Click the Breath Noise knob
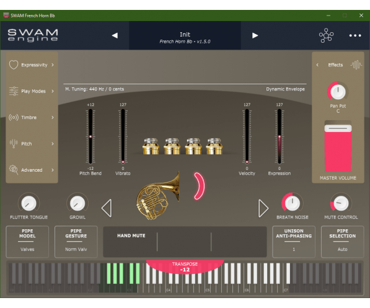Screen dimensions: 370x308 293,203
